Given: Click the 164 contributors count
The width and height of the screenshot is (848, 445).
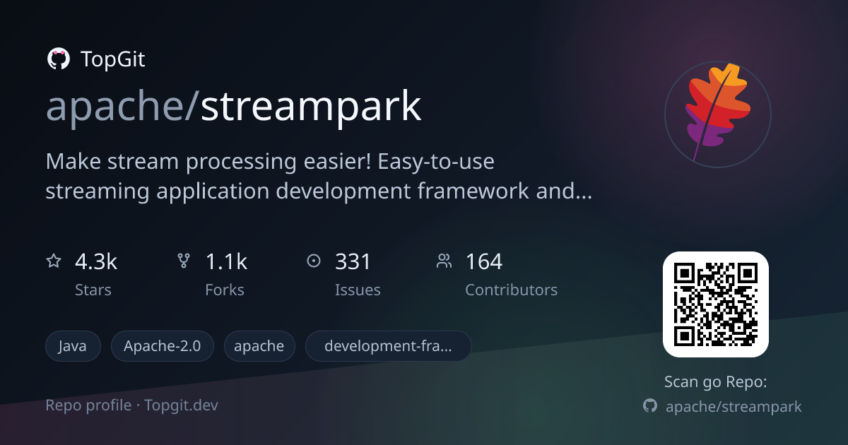Looking at the screenshot, I should pos(483,262).
